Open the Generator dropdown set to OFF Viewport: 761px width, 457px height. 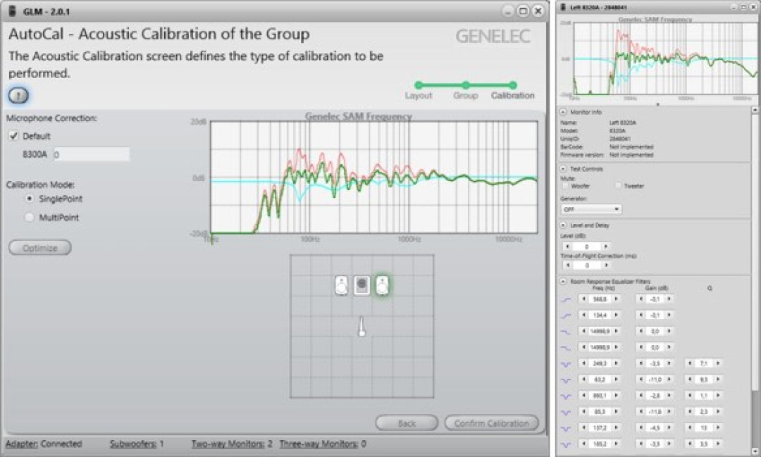[591, 209]
